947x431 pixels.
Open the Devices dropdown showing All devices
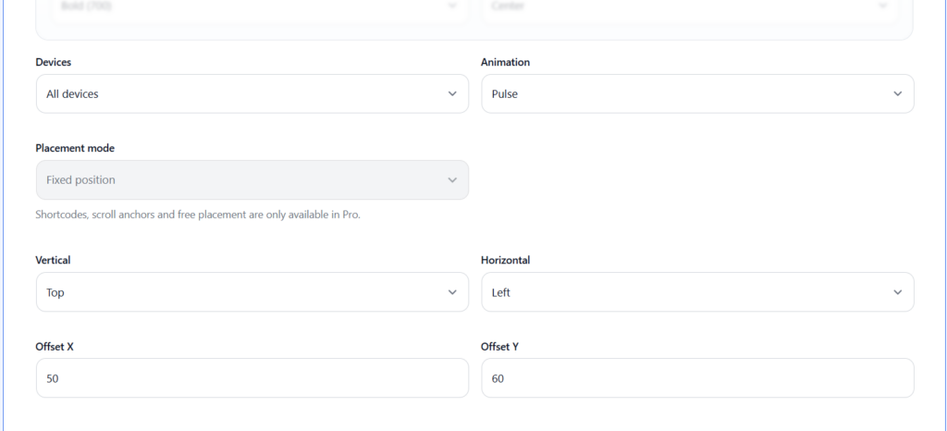point(252,93)
